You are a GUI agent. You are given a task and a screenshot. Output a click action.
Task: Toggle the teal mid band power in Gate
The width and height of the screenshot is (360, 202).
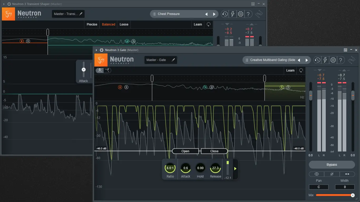[x=205, y=87]
